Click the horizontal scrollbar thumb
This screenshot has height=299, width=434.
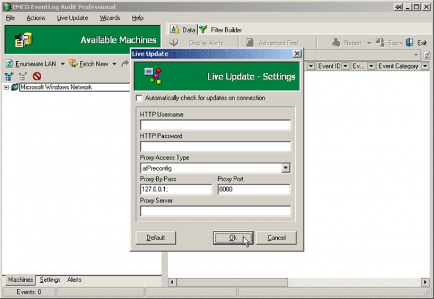(232, 282)
